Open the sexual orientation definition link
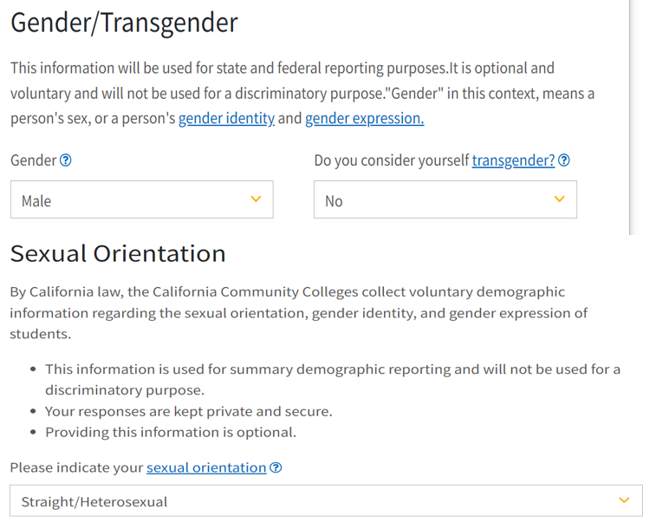The width and height of the screenshot is (656, 529). tap(206, 467)
